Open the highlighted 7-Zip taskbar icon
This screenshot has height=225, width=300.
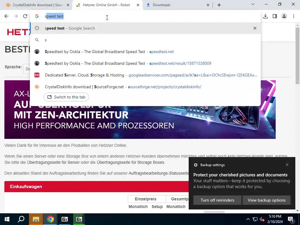(x=79, y=219)
